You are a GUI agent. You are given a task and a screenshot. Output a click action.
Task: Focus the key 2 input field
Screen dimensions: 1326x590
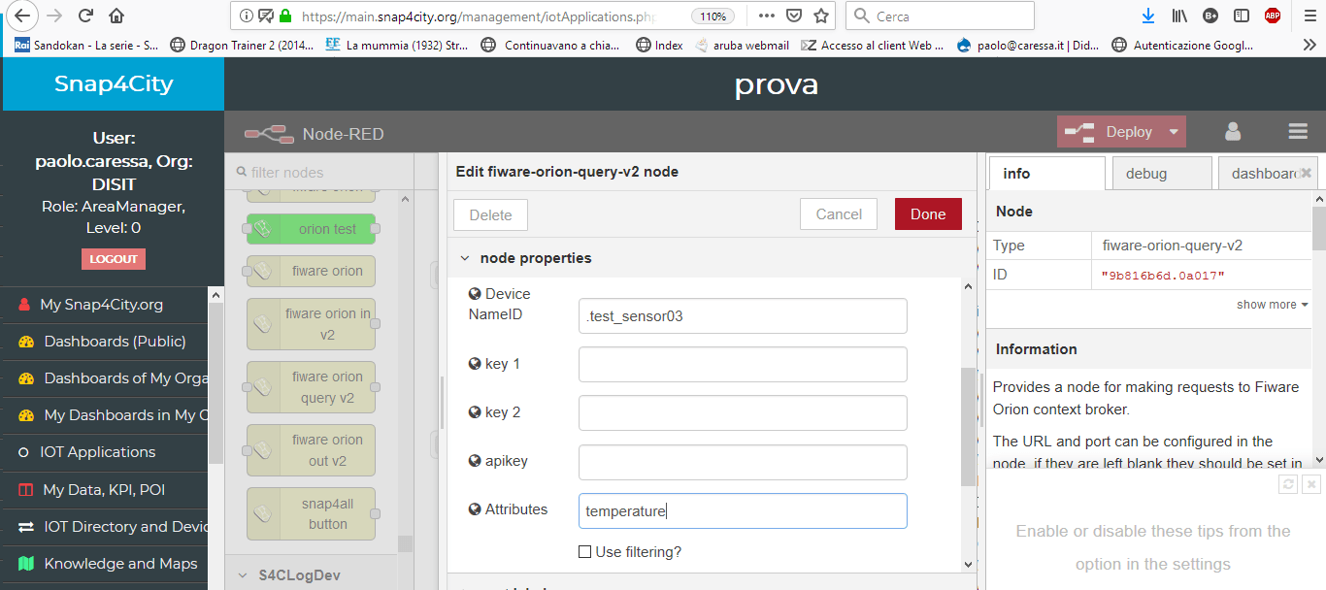(743, 412)
